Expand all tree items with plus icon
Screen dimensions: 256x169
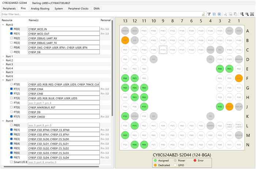(x=219, y=14)
